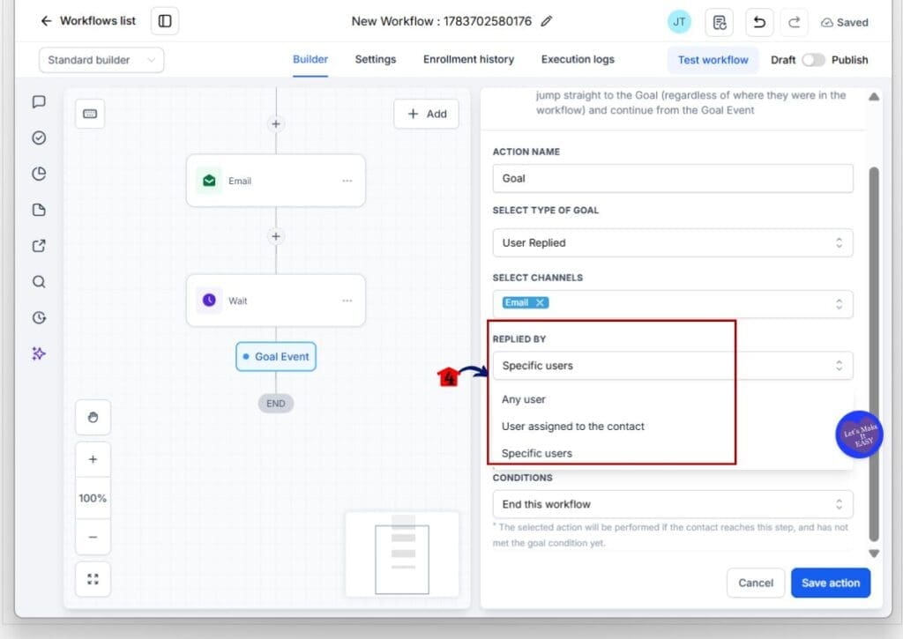The width and height of the screenshot is (903, 639).
Task: Add a step above the Email node
Action: coord(276,123)
